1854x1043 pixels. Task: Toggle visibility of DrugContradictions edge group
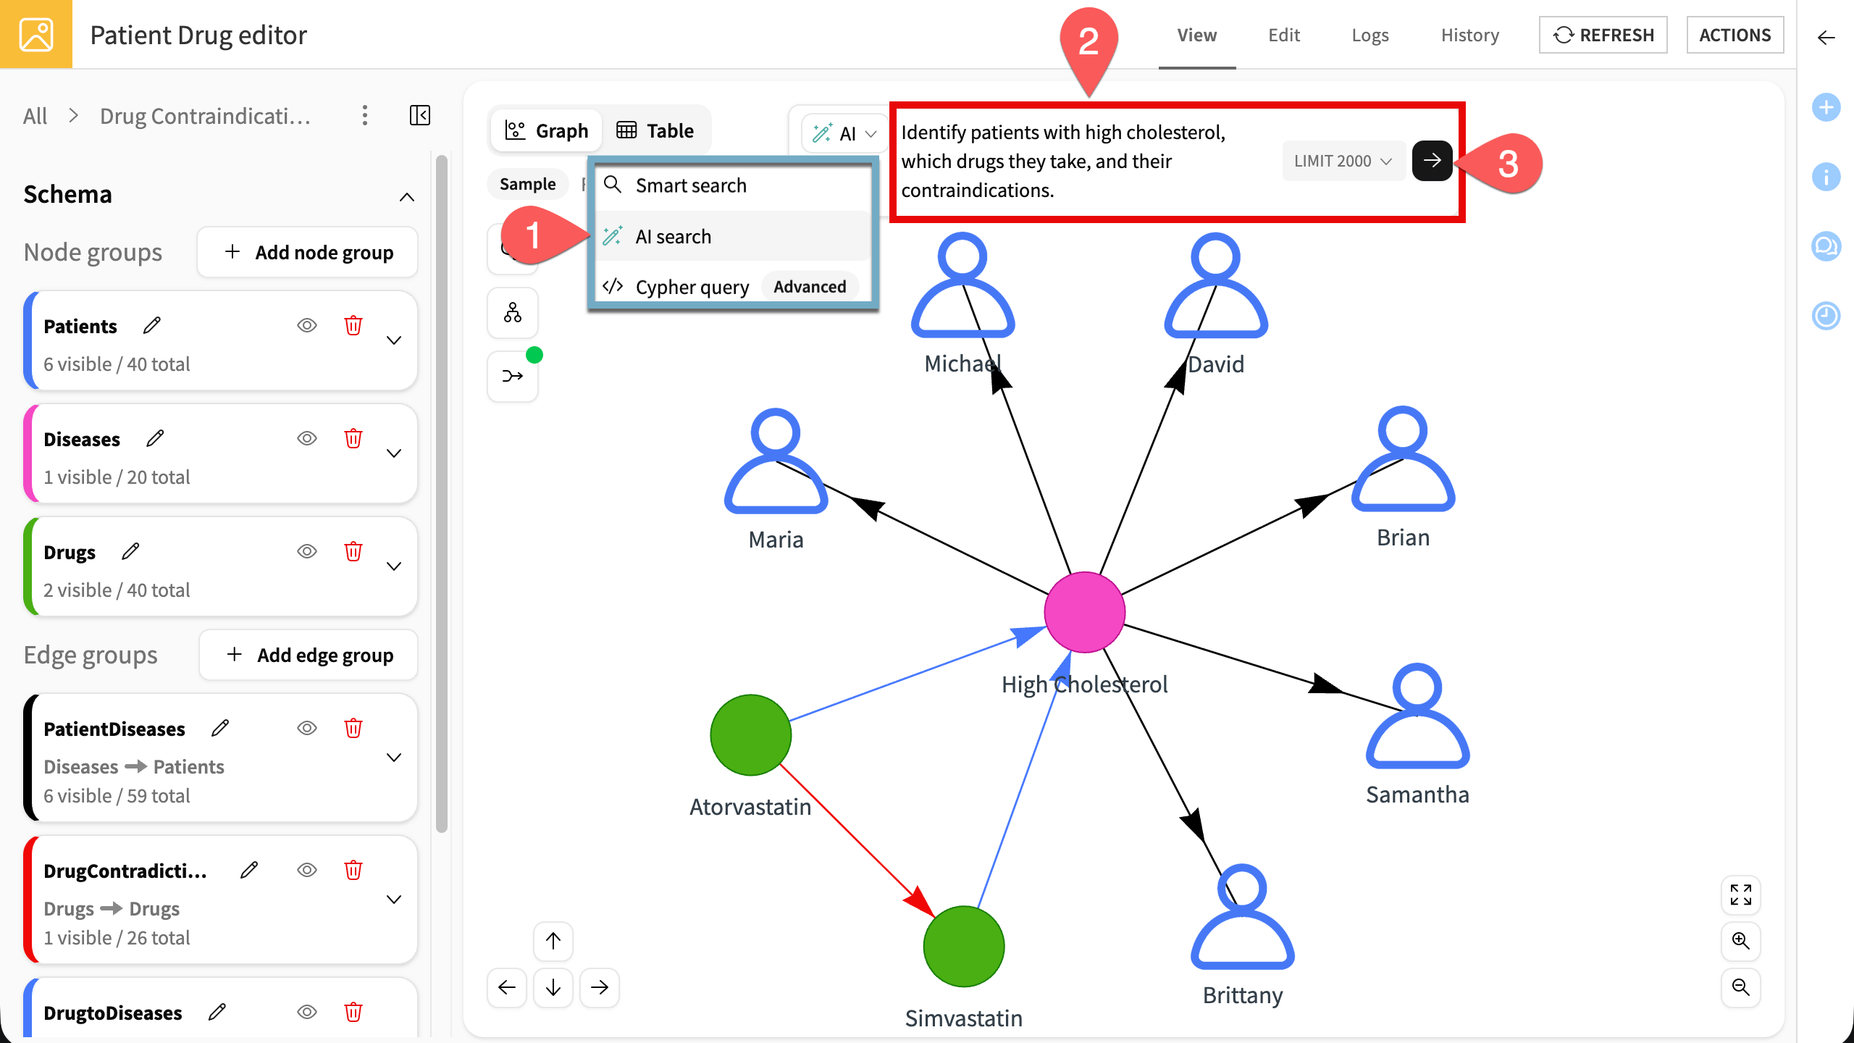pos(307,871)
